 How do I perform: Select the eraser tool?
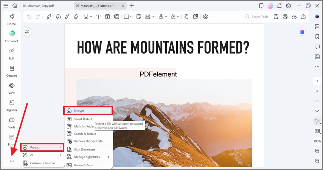coord(76,17)
